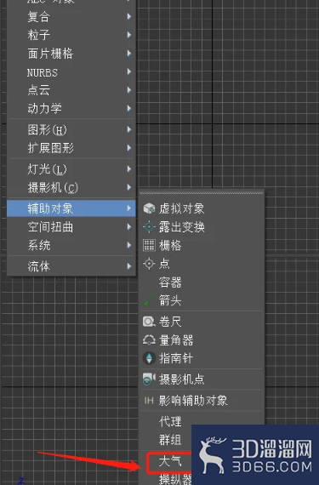This screenshot has height=485, width=319.
Task: Click the 箭头 arrow helper icon
Action: coord(149,300)
